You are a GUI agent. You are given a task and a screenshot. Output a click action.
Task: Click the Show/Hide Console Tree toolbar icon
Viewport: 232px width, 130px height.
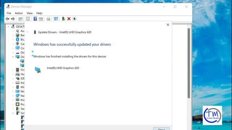pyautogui.click(x=20, y=19)
